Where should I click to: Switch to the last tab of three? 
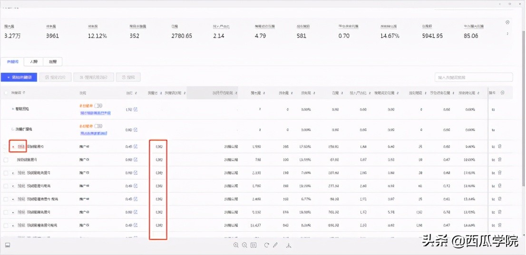53,62
